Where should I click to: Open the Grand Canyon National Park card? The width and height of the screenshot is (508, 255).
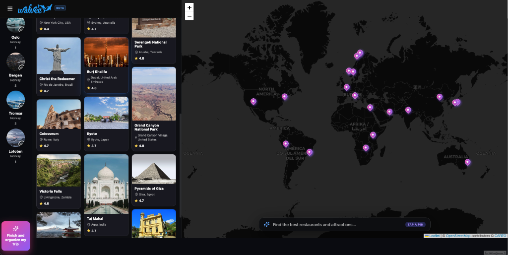[x=154, y=109]
